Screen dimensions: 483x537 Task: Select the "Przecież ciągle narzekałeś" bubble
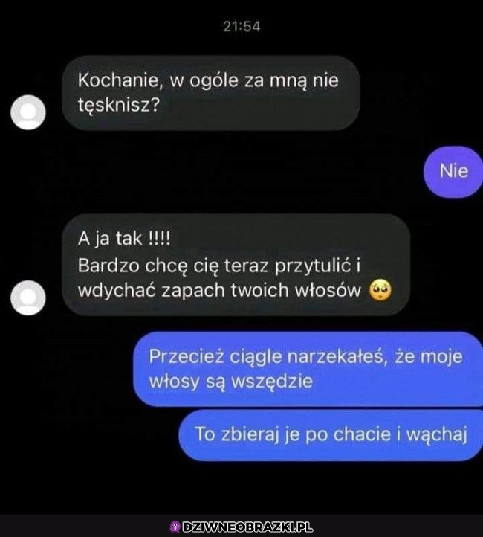point(308,369)
